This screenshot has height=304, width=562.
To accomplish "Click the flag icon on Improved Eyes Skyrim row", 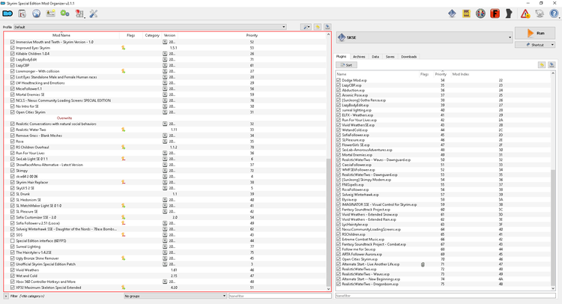I will coord(124,48).
